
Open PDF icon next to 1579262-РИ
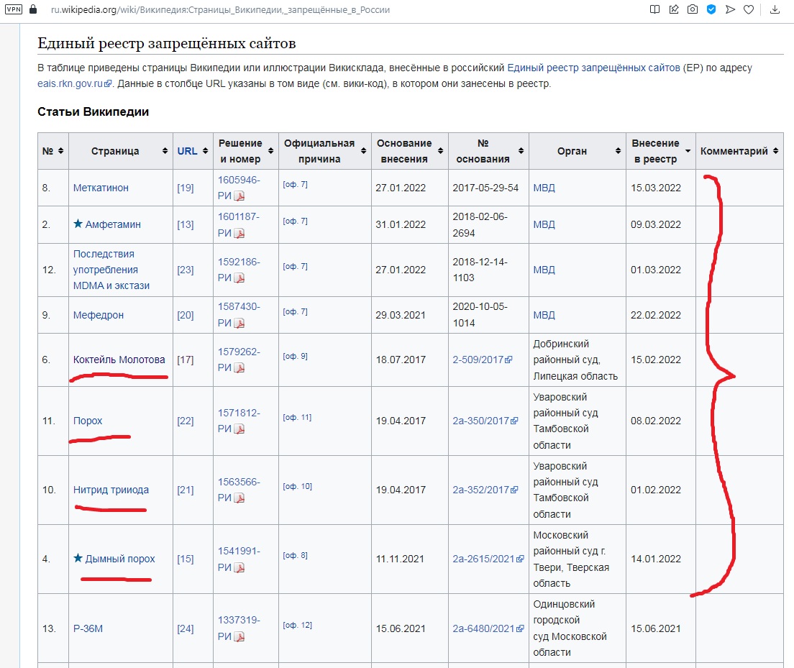pyautogui.click(x=239, y=367)
